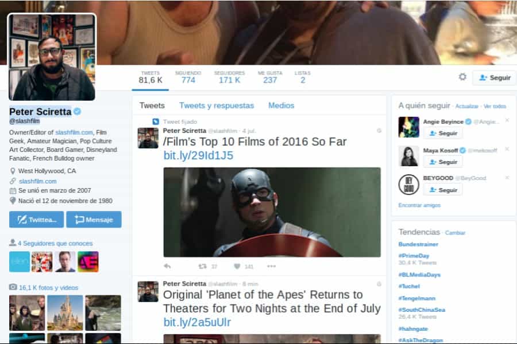Retweet the Top 10 Films tweet
Image resolution: width=517 pixels, height=344 pixels.
click(x=202, y=266)
